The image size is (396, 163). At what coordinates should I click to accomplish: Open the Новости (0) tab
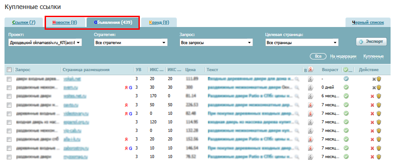pos(64,23)
